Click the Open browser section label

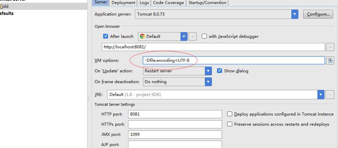(107, 26)
